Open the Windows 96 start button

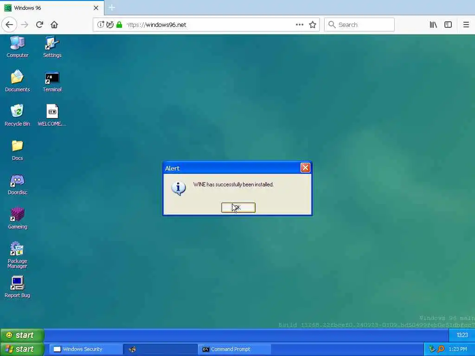22,335
